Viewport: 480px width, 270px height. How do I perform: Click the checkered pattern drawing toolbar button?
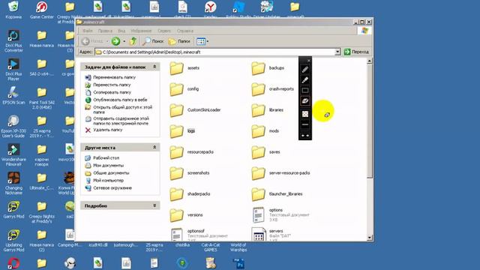tap(305, 114)
